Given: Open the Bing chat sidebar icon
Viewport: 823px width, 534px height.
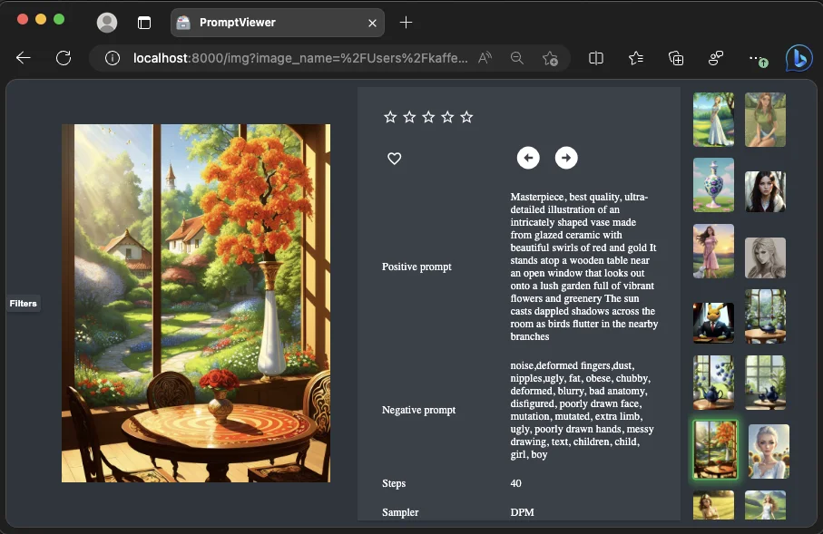Looking at the screenshot, I should coord(799,58).
